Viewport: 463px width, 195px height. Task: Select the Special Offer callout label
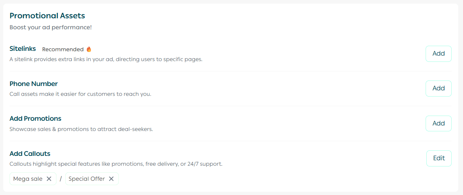pyautogui.click(x=87, y=179)
